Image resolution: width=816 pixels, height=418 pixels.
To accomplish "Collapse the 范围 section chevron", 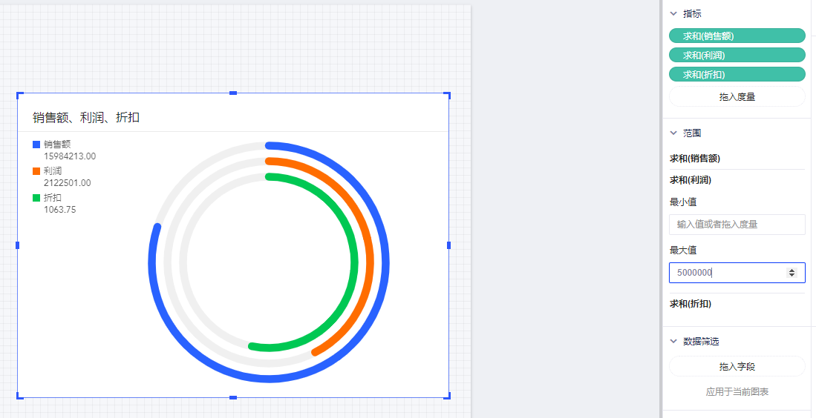I will pos(673,133).
